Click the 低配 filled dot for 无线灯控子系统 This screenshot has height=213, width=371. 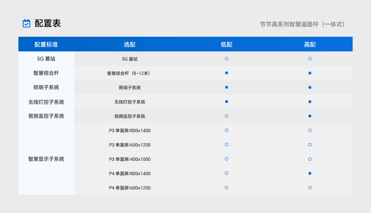(227, 102)
